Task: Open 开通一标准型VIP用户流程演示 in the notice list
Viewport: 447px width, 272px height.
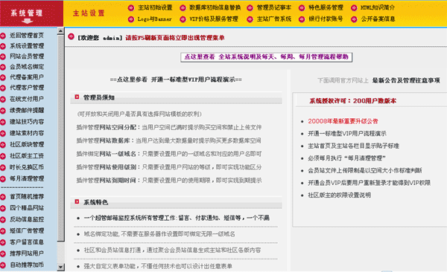Action: coord(347,134)
